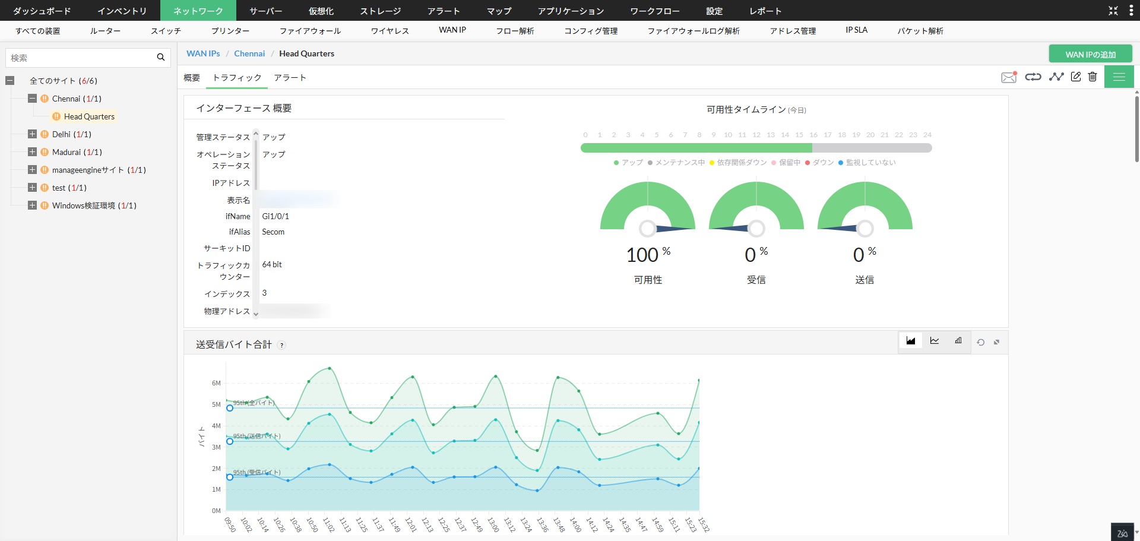Click the search magnifier icon
The image size is (1140, 541).
point(160,58)
